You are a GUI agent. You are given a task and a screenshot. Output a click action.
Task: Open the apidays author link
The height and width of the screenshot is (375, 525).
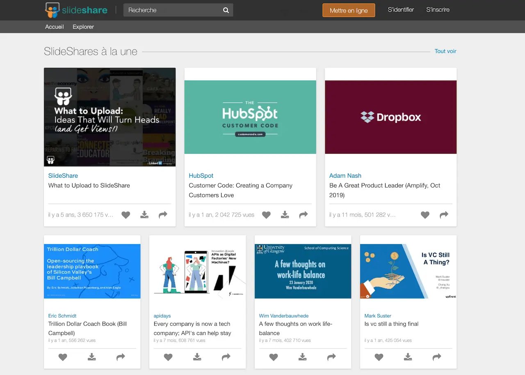coord(162,316)
